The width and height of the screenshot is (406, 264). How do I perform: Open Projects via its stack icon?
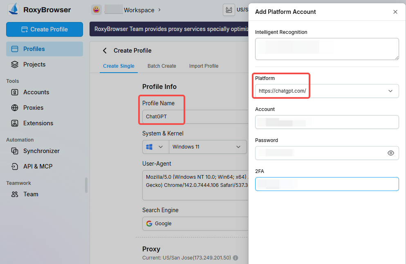click(x=15, y=64)
